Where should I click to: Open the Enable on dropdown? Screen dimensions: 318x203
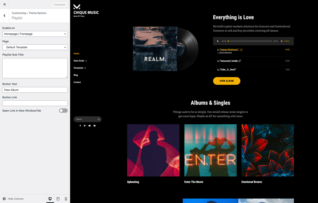click(35, 34)
